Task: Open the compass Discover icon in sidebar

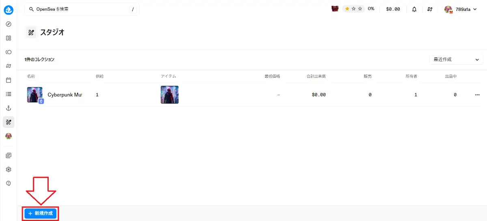Action: click(9, 24)
